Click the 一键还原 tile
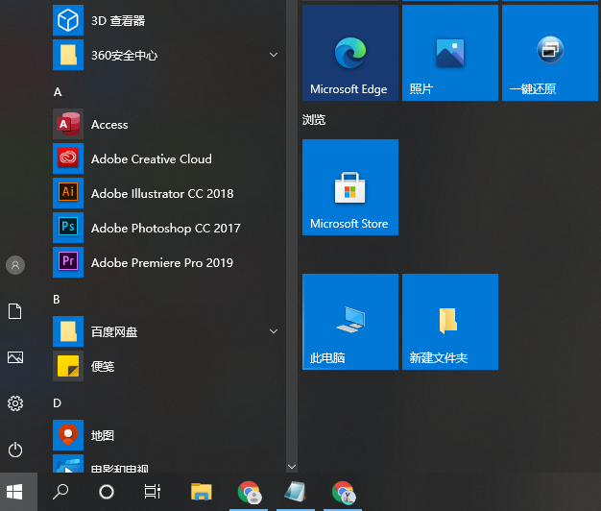 click(549, 53)
